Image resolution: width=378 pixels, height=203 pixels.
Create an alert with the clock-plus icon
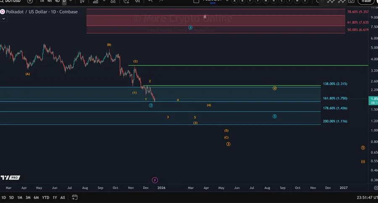point(126,1)
